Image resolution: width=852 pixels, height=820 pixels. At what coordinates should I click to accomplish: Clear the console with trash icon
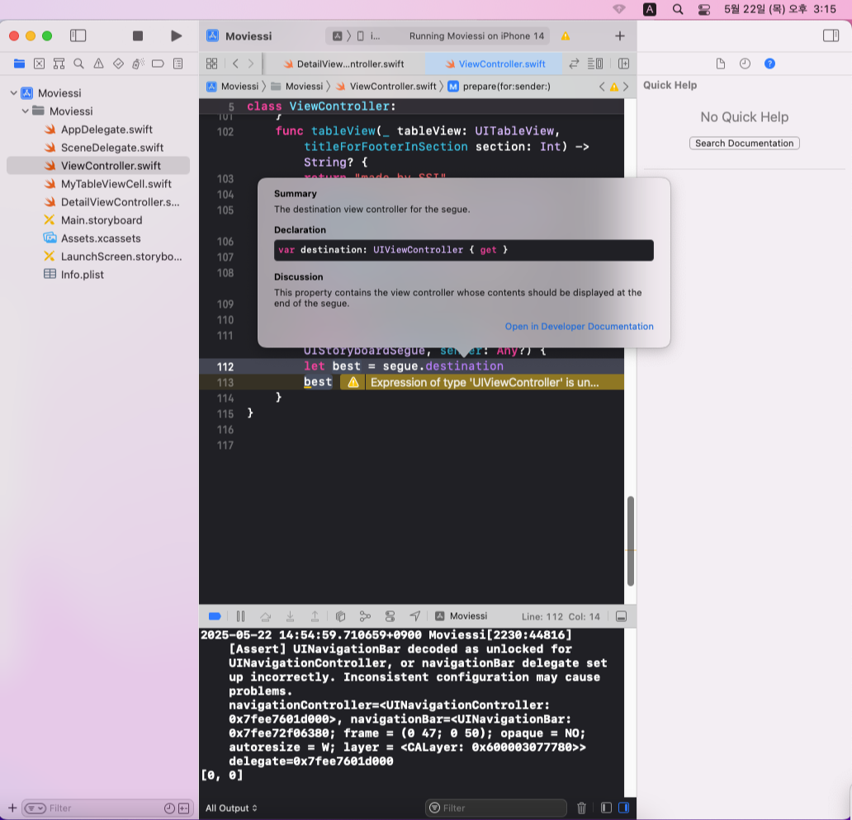[x=581, y=808]
